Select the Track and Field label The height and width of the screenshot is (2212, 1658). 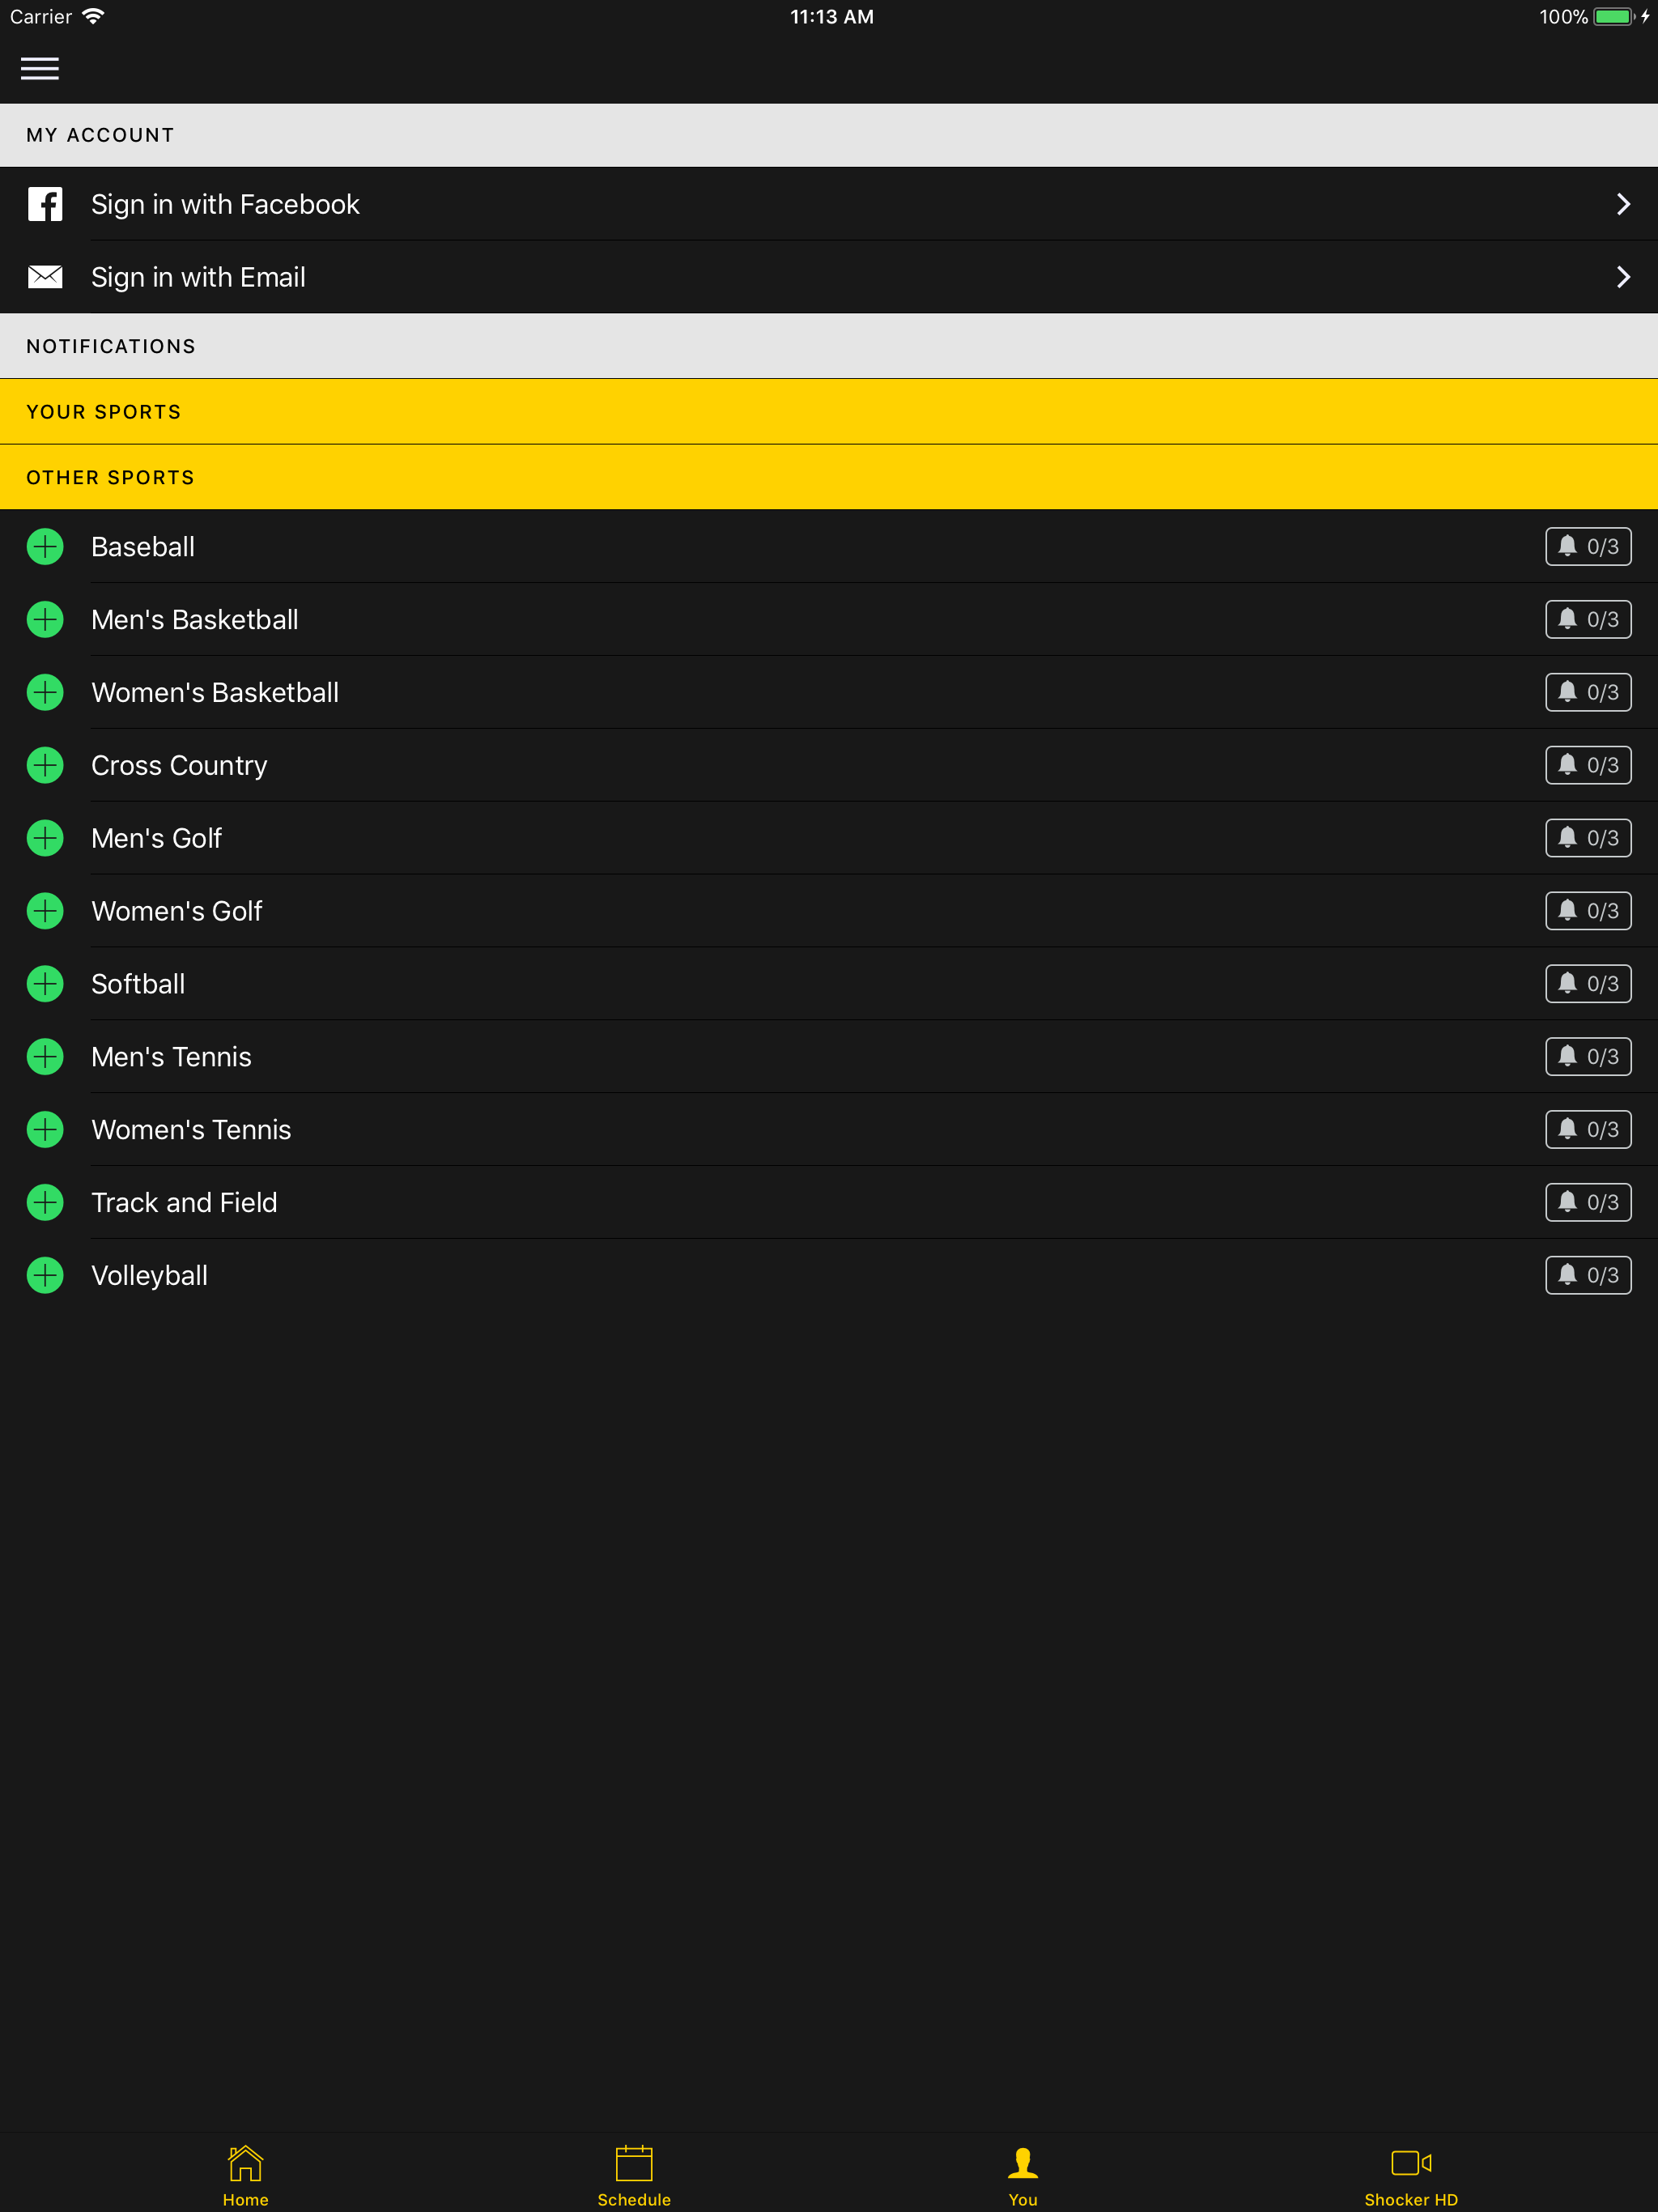point(184,1202)
